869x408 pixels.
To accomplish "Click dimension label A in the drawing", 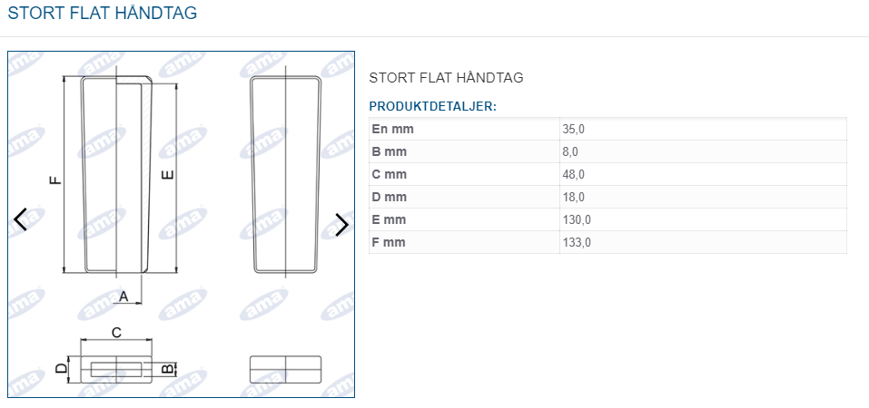I will pyautogui.click(x=123, y=296).
